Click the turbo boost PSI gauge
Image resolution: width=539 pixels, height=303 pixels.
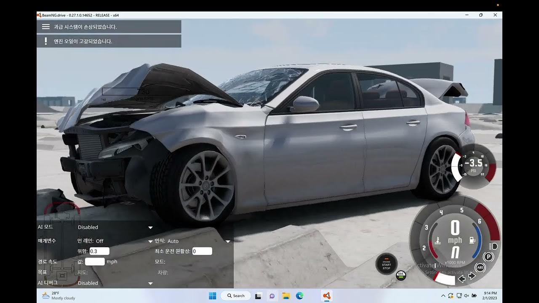click(x=473, y=166)
